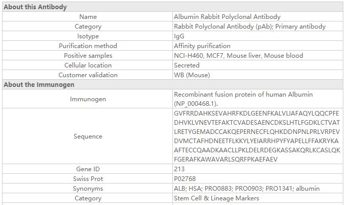Click the Stem Cell & Lineage Markers category
This screenshot has height=205, width=351.
click(x=216, y=198)
